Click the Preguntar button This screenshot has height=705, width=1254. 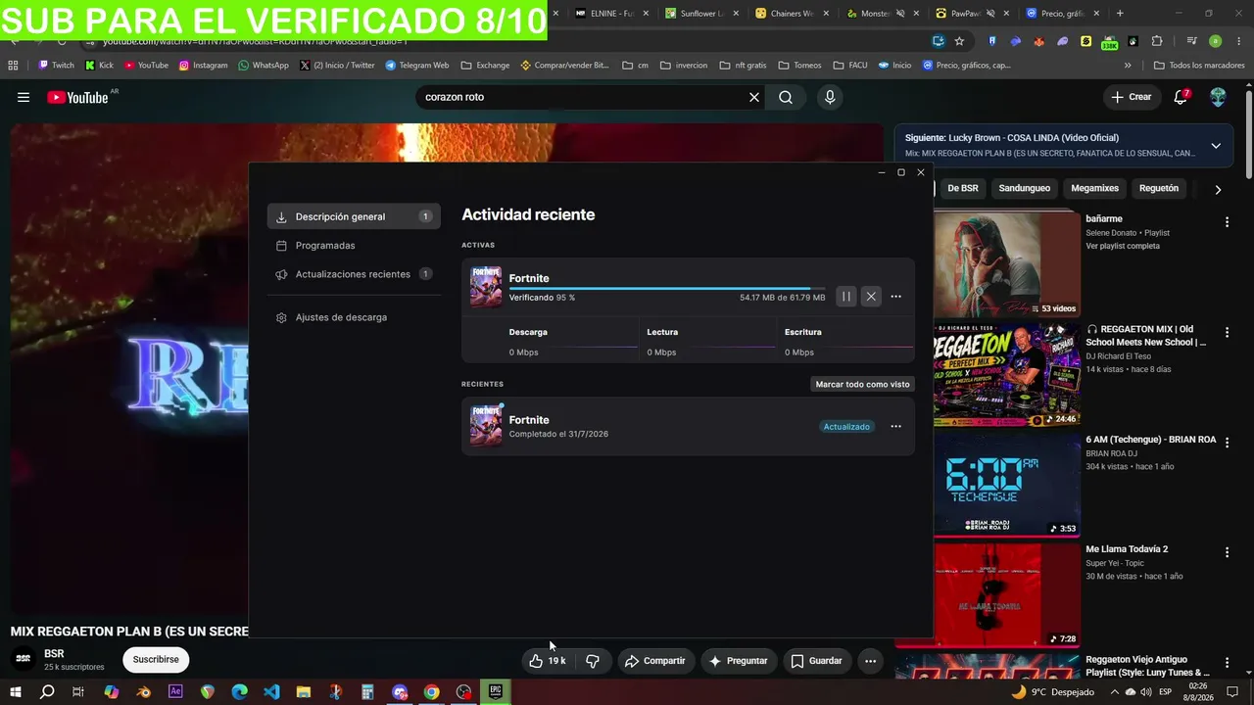click(739, 661)
